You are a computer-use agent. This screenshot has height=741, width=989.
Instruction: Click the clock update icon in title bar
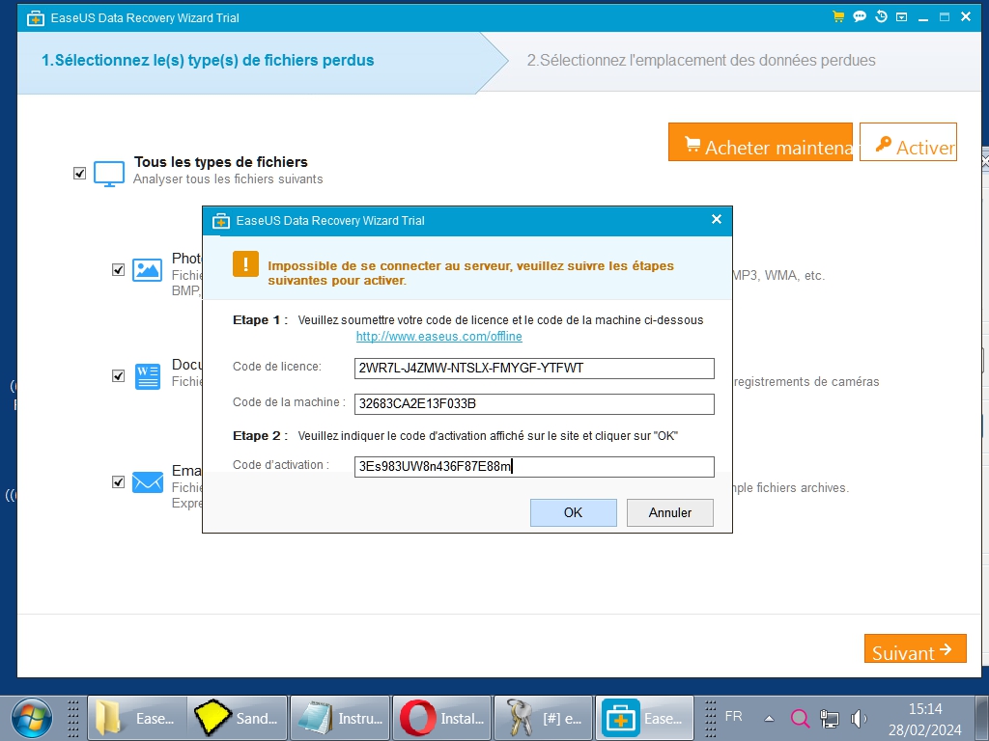[881, 17]
